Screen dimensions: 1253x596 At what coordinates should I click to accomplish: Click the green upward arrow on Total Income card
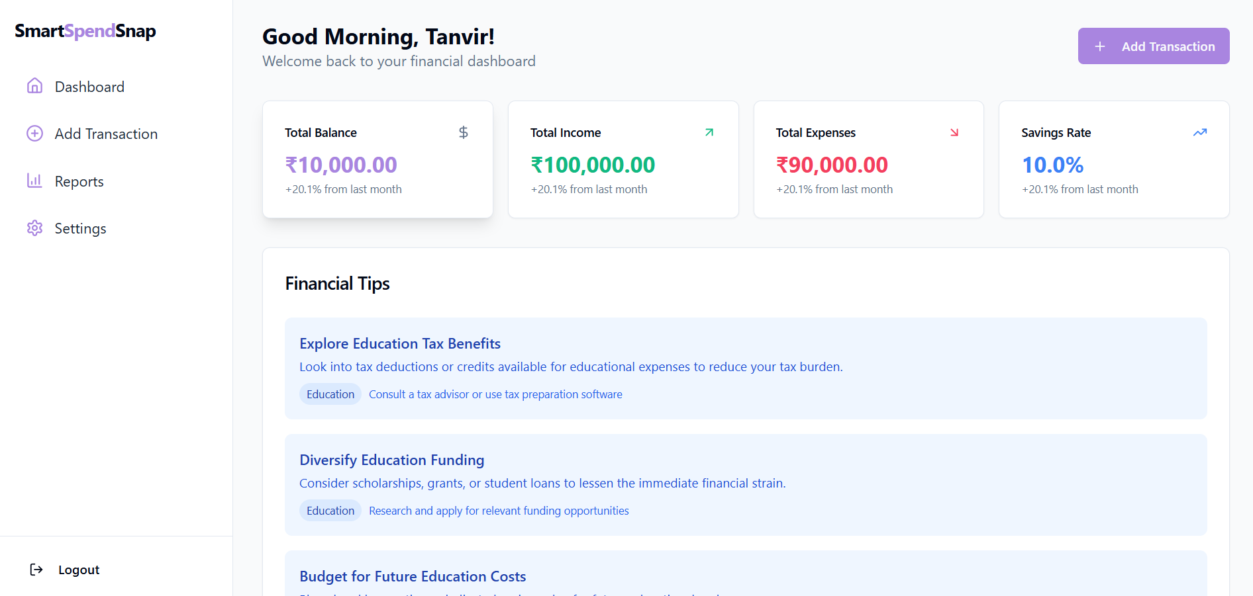point(709,132)
